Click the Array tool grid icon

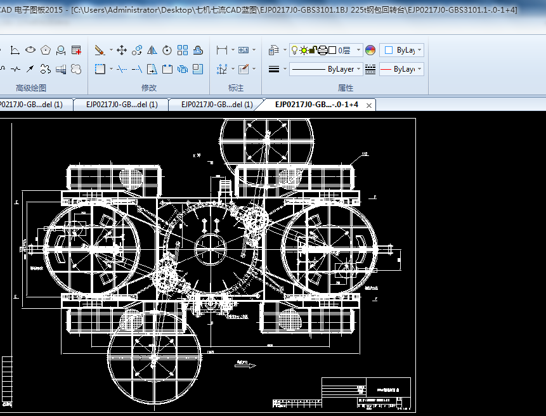pos(183,50)
